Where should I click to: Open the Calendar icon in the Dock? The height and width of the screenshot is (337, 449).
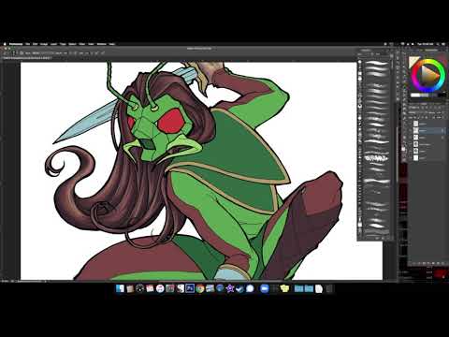[150, 288]
